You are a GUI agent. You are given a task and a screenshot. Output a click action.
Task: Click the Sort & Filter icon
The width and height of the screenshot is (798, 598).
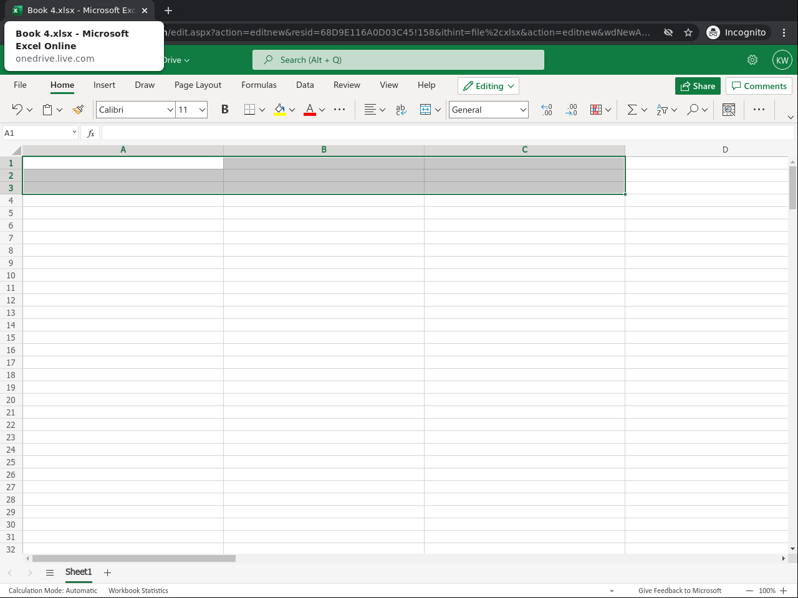coord(662,110)
